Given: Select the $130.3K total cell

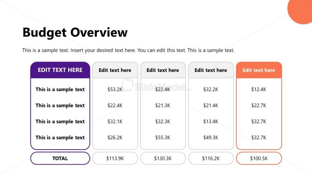Looking at the screenshot, I should pos(163,158).
